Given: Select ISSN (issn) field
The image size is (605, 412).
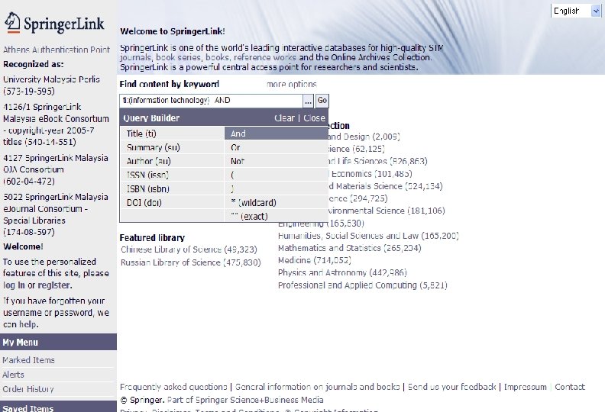Looking at the screenshot, I should click(172, 175).
